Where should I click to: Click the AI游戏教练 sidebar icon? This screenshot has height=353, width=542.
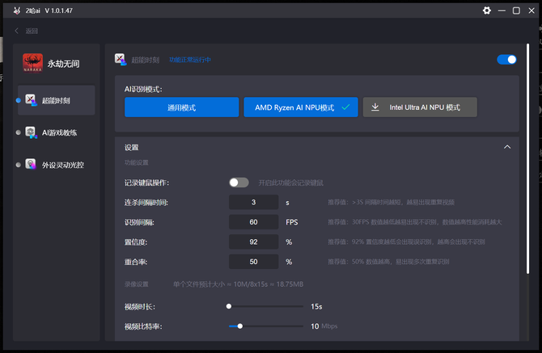[x=31, y=132]
